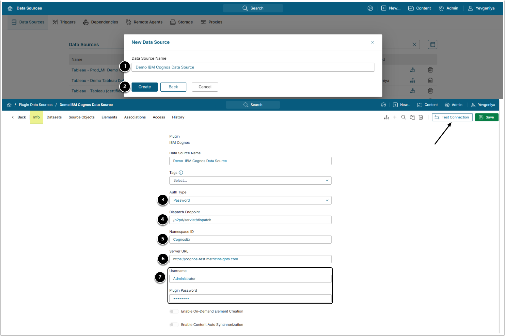Click the Username field
The image size is (505, 336).
(250, 279)
